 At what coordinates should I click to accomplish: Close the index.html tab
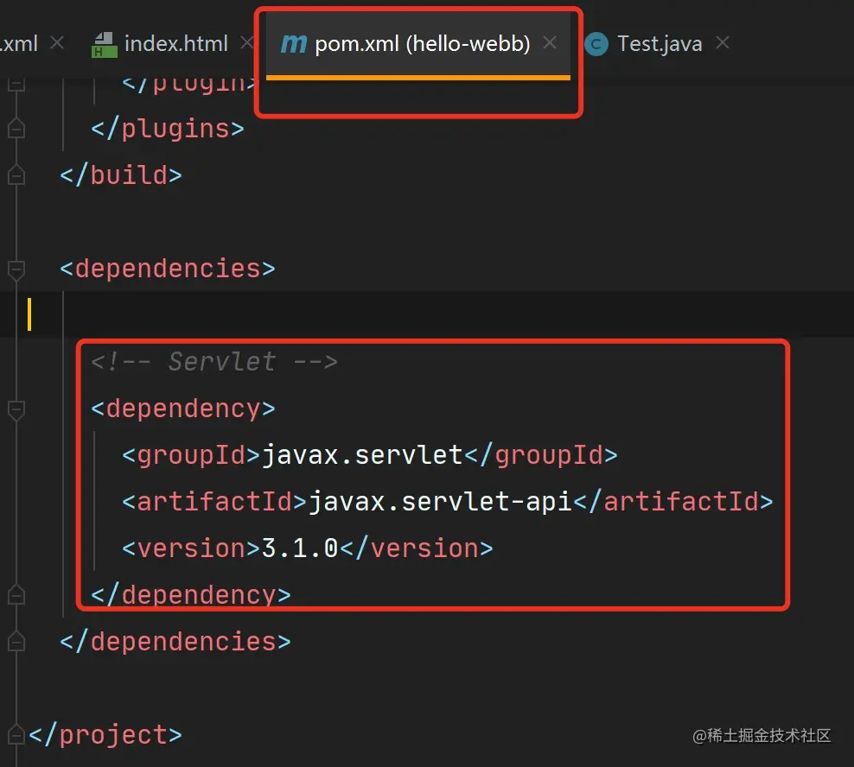pyautogui.click(x=246, y=42)
